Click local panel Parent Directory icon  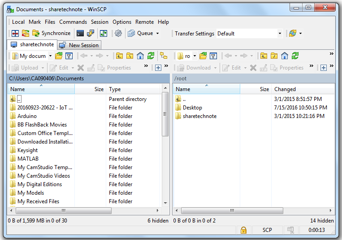(x=119, y=56)
